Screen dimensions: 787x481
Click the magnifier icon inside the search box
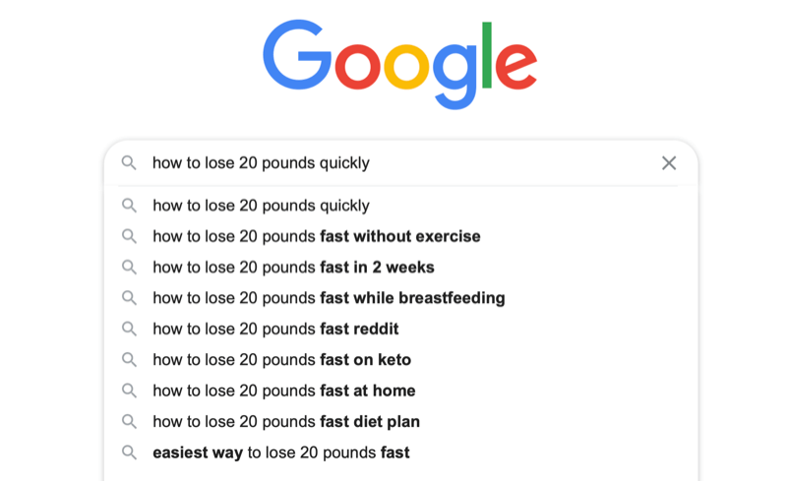pos(129,162)
